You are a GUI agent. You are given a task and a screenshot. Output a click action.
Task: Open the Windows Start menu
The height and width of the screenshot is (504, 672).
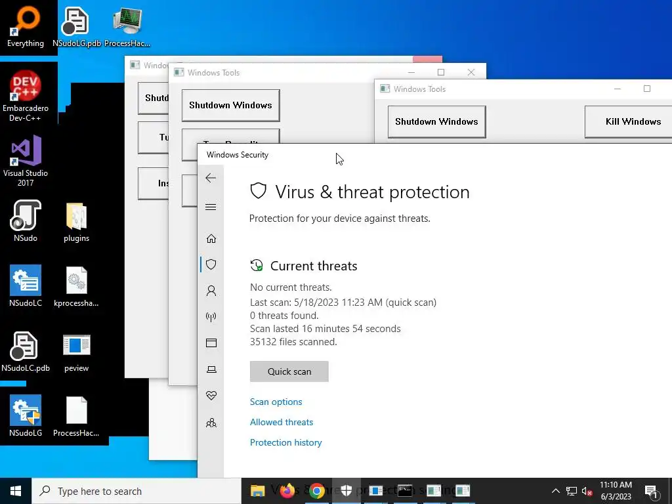(16, 491)
